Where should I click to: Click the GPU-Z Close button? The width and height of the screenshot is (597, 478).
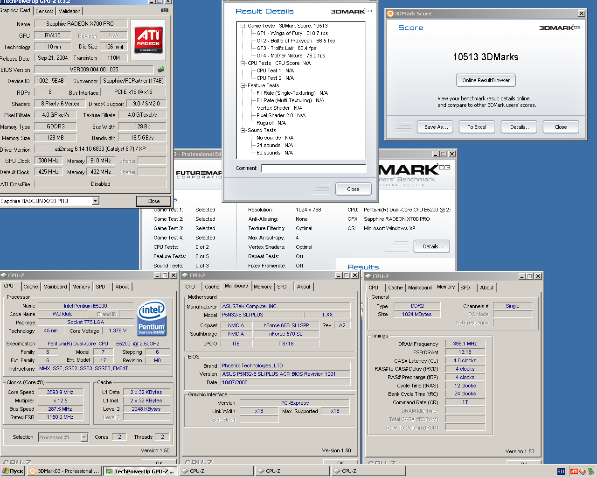point(153,201)
